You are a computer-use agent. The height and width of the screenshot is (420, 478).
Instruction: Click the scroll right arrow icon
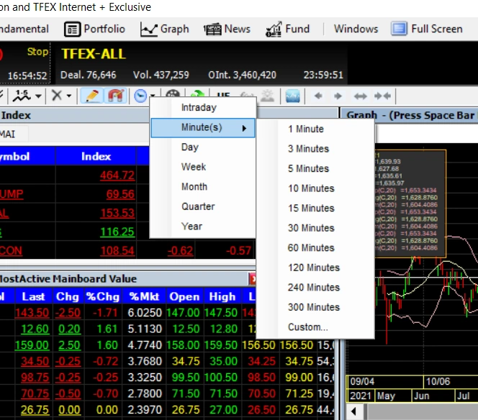(338, 96)
